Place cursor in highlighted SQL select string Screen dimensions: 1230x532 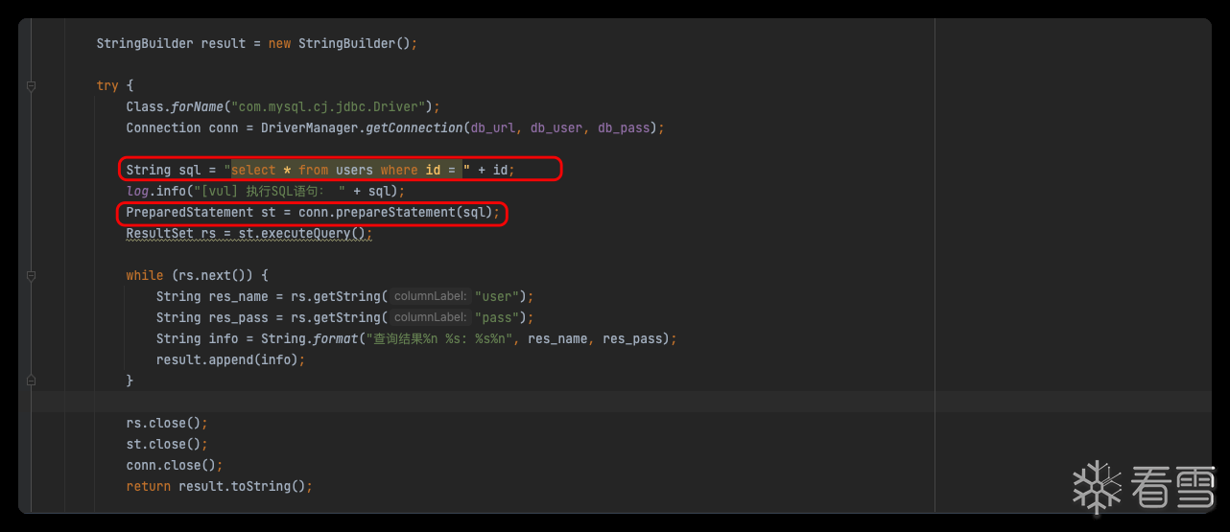tap(345, 170)
